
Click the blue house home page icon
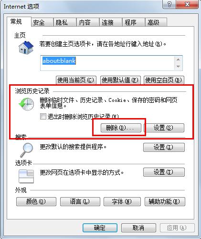[x=26, y=48]
